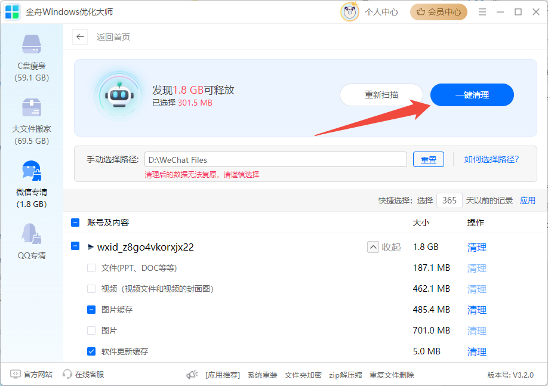Open 重复文件删除 recommended app link
548x386 pixels.
point(392,375)
